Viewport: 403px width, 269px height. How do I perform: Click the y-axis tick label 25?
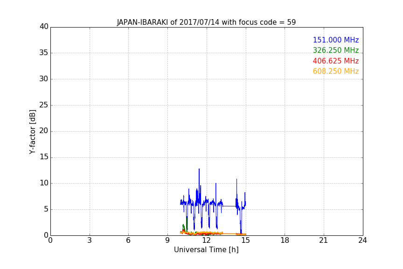coord(44,105)
